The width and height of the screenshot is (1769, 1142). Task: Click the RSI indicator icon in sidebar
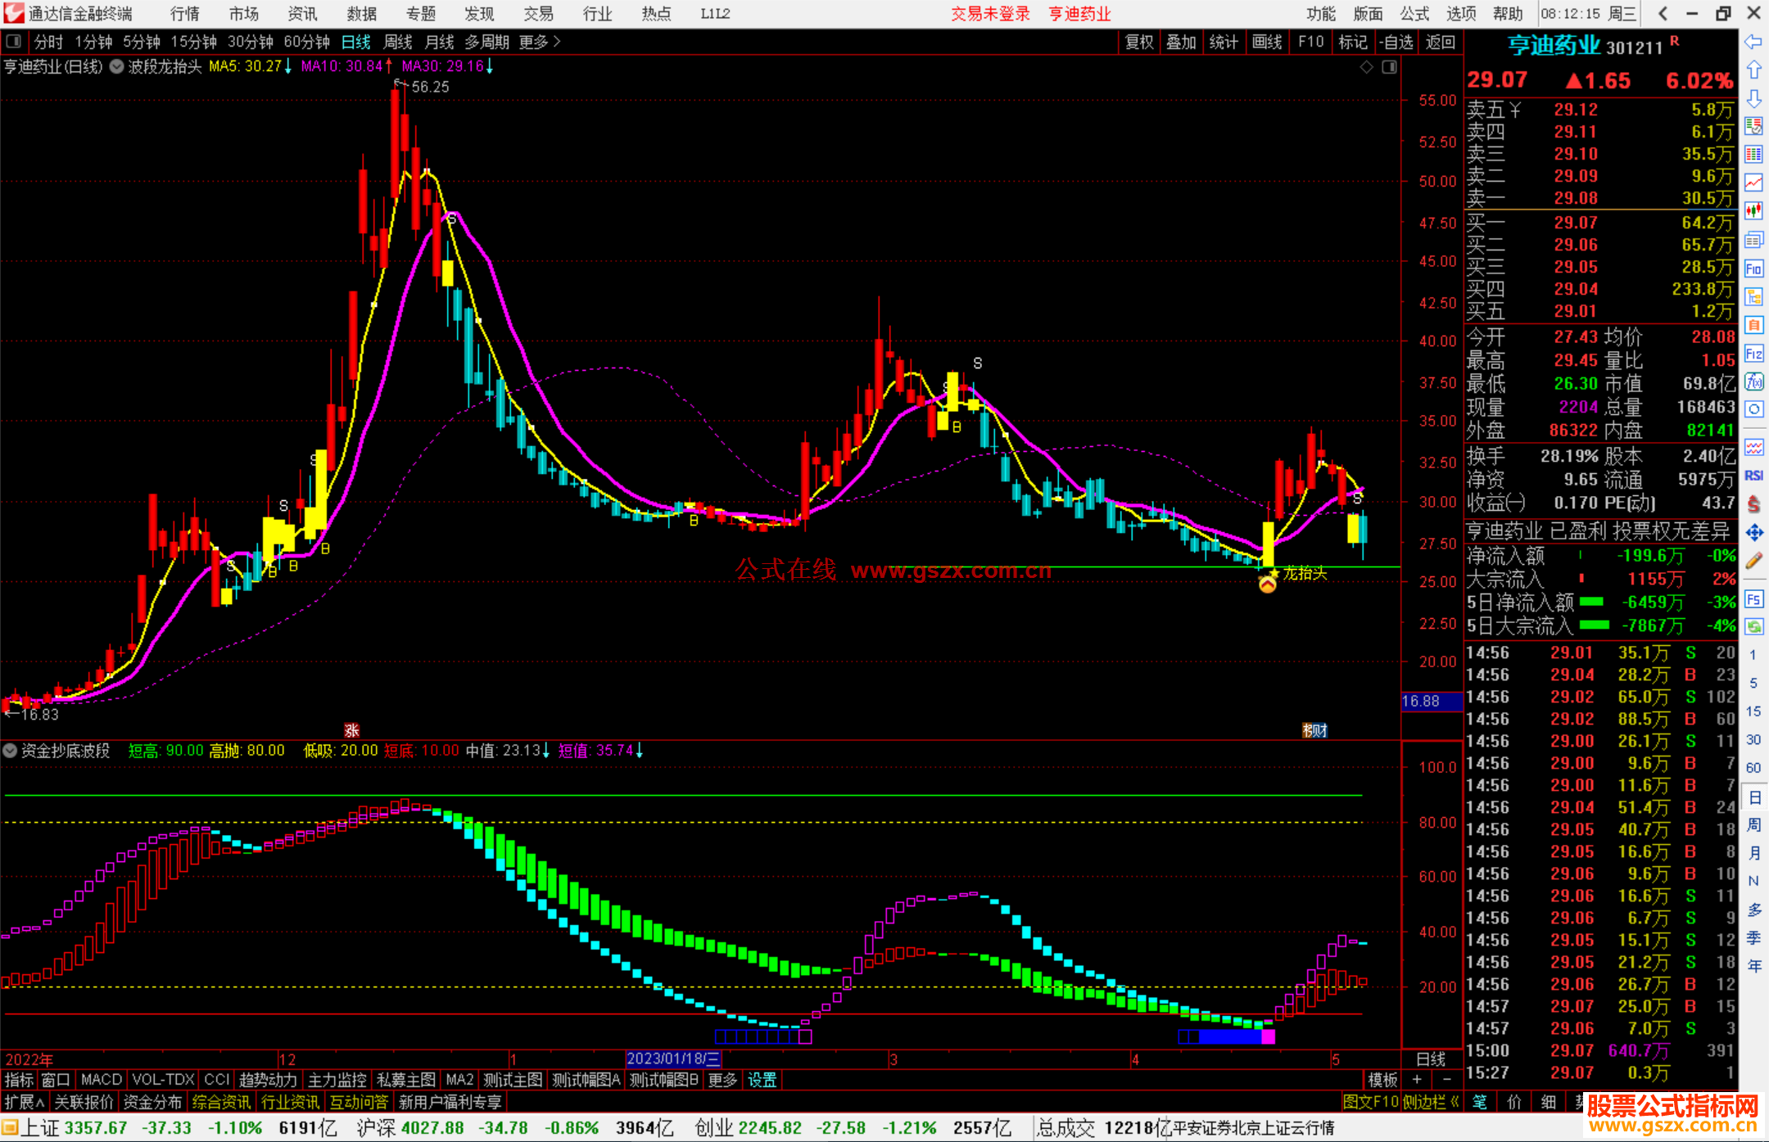coord(1753,476)
